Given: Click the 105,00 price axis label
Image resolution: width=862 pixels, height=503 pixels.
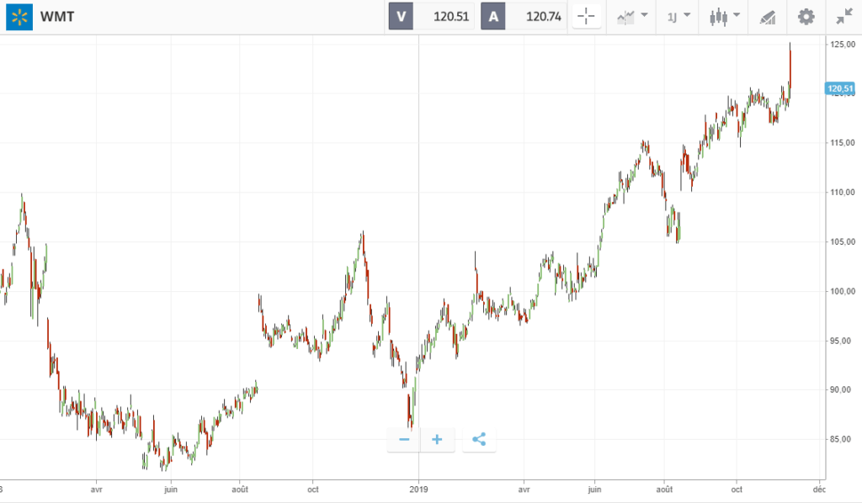Looking at the screenshot, I should pyautogui.click(x=842, y=241).
